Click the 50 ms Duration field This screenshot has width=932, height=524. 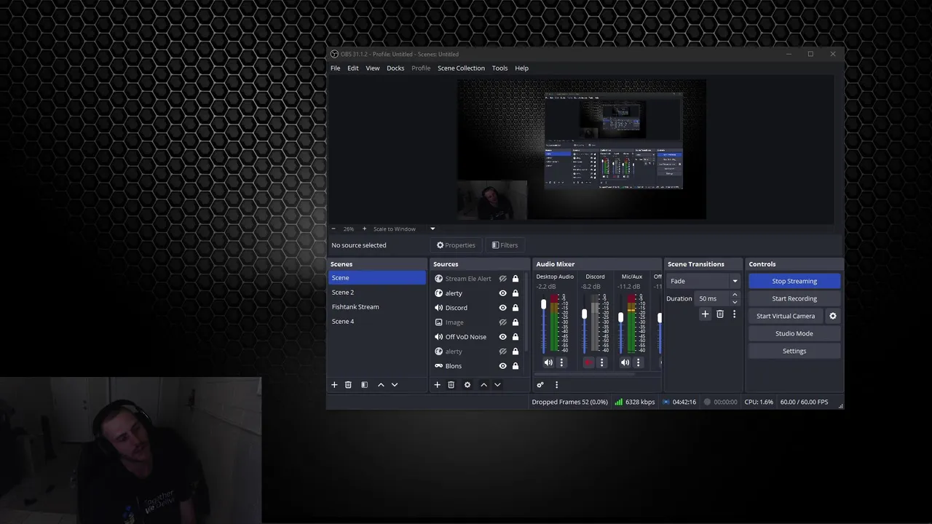(712, 298)
